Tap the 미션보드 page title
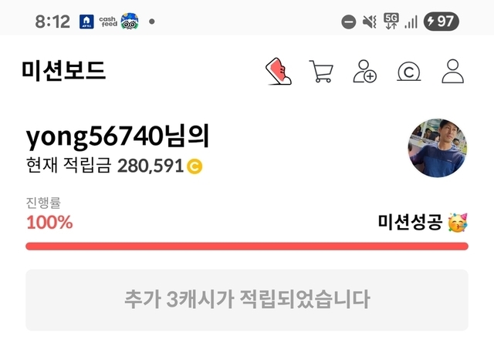The height and width of the screenshot is (339, 494). pyautogui.click(x=63, y=70)
